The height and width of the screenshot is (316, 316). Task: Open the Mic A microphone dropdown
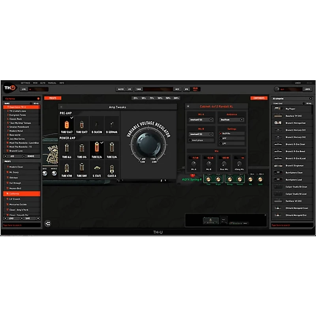click(201, 119)
